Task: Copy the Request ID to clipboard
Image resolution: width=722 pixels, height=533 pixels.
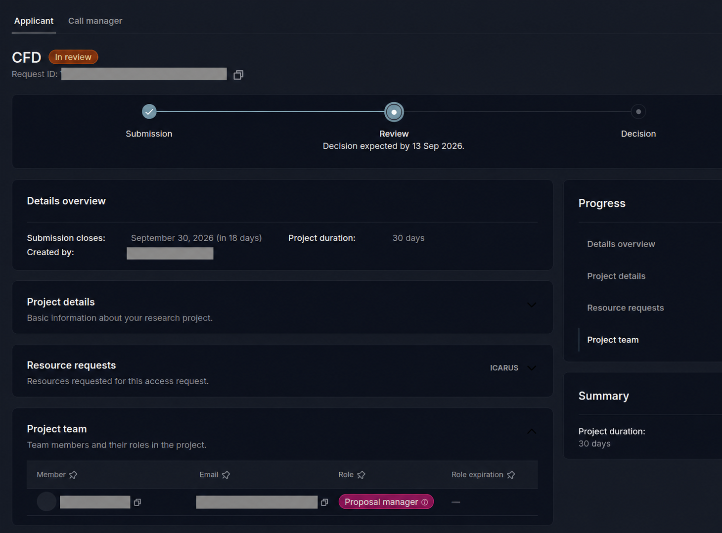Action: pos(238,75)
